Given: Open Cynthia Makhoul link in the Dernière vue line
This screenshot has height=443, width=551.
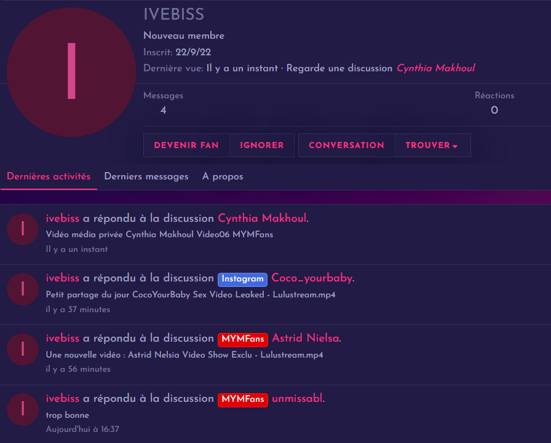Looking at the screenshot, I should 435,68.
